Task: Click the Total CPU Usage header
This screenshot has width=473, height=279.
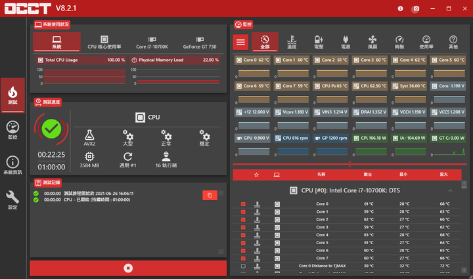Action: pos(81,60)
